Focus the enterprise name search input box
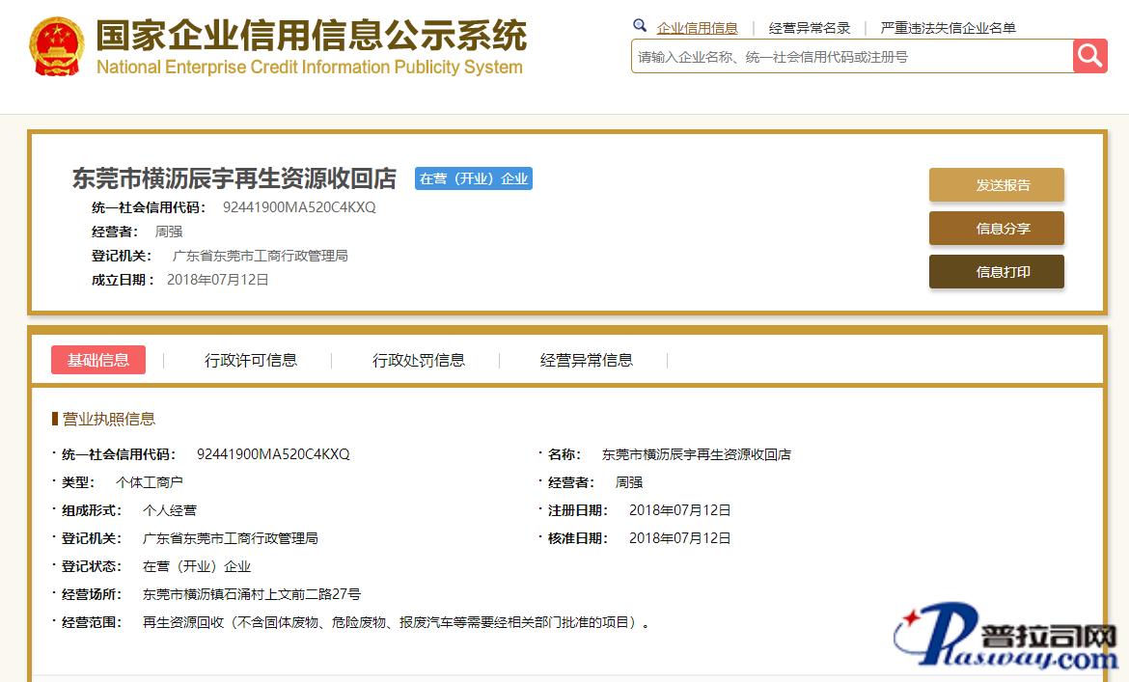This screenshot has height=682, width=1129. click(851, 57)
